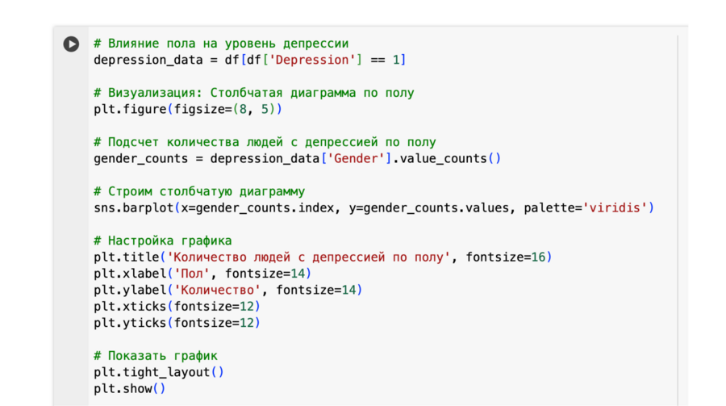The height and width of the screenshot is (406, 726).
Task: Click the 'Строим столбчатую диаграмму' comment
Action: click(199, 191)
